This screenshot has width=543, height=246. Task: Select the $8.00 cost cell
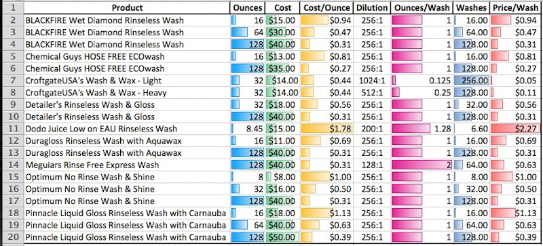(x=282, y=177)
